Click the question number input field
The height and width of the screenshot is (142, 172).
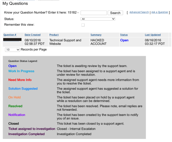94,13
